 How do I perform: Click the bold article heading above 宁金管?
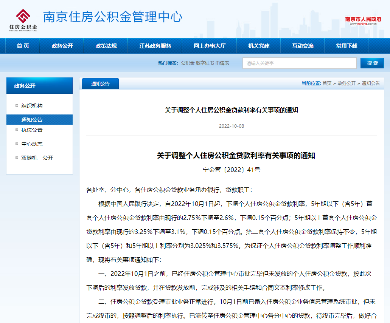236,156
